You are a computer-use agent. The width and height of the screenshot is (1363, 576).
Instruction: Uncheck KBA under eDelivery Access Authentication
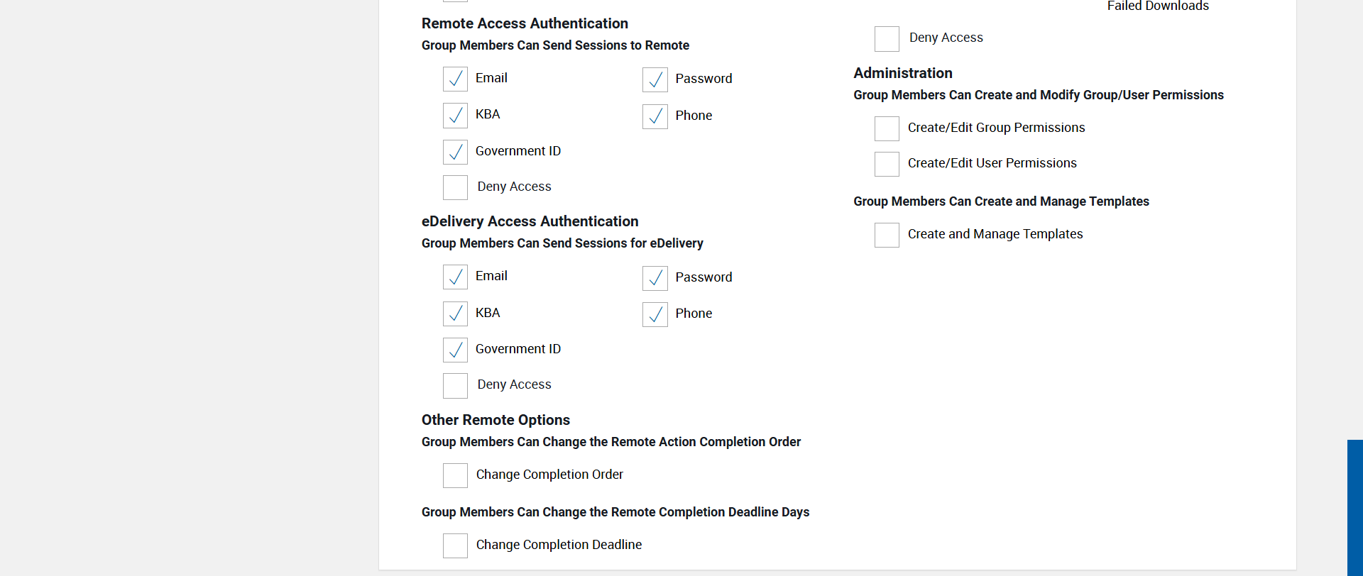(455, 314)
